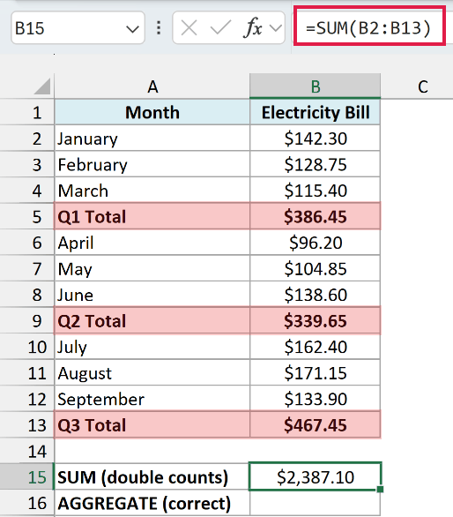
Task: Click the $467.45 Q3 total value
Action: point(315,425)
